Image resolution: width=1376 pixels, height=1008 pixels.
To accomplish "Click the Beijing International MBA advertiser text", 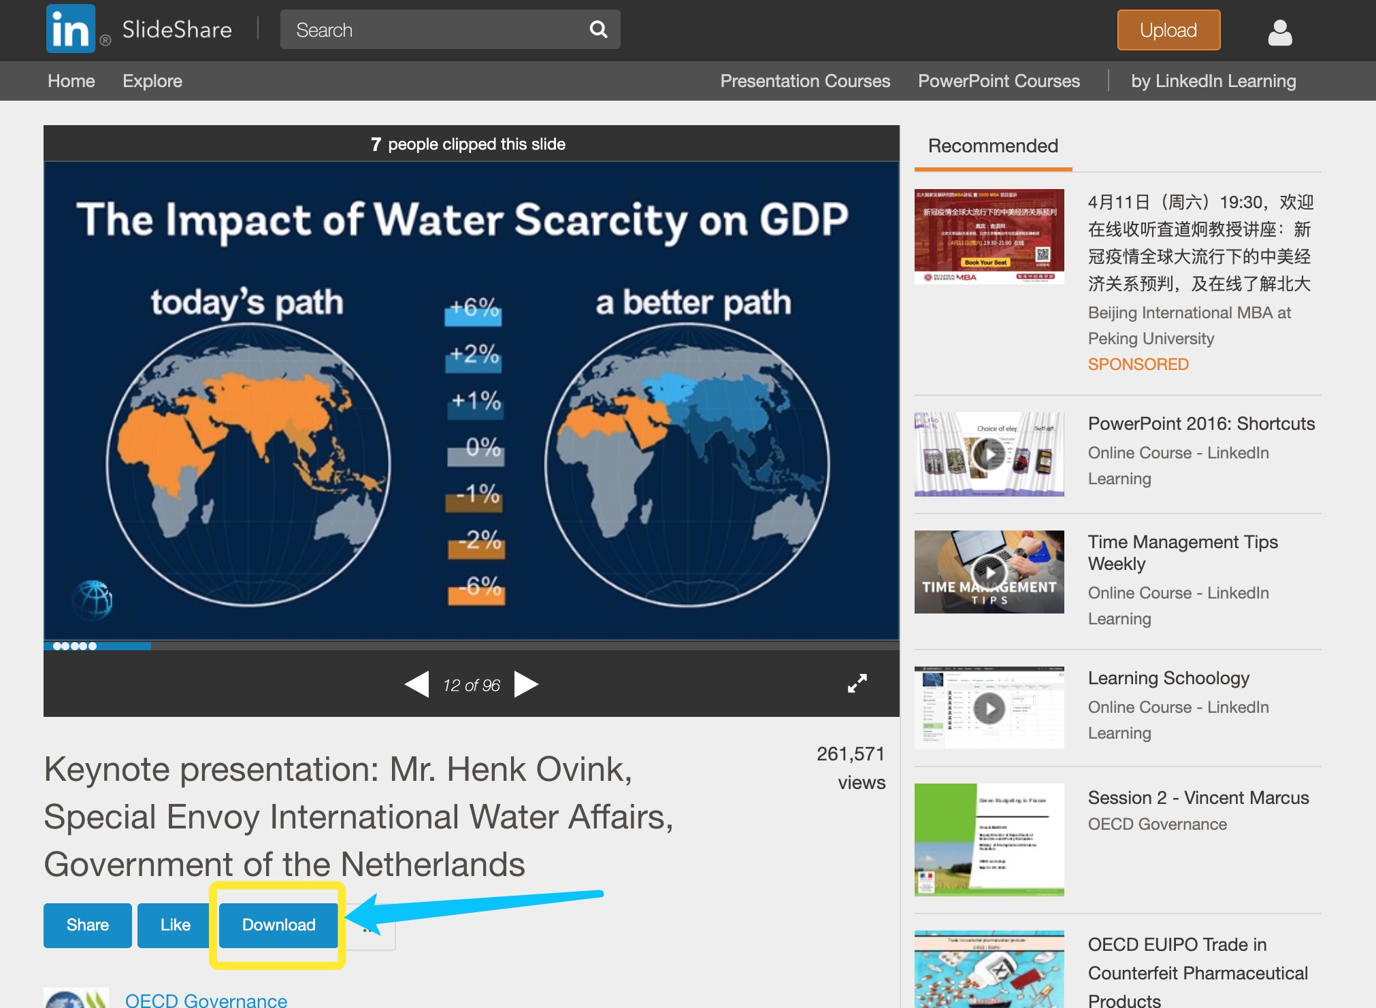I will 1189,326.
